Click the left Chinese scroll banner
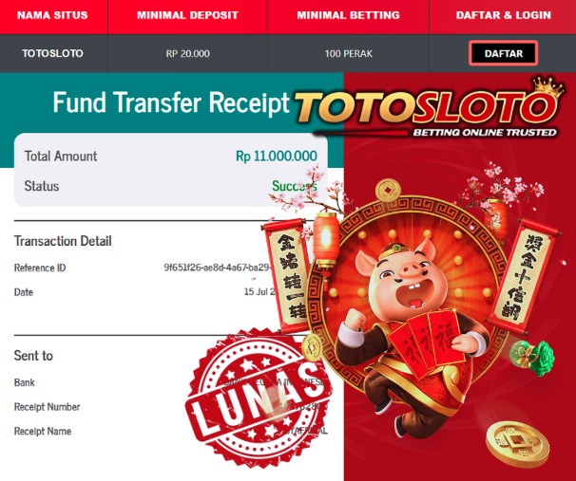 click(288, 275)
